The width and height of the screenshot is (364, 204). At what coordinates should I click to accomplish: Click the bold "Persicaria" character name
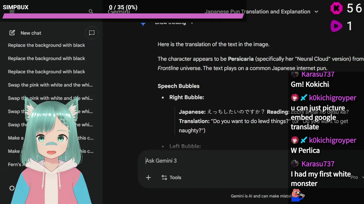point(241,59)
